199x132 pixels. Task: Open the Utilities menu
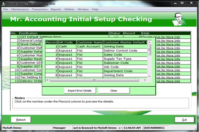click(x=69, y=9)
